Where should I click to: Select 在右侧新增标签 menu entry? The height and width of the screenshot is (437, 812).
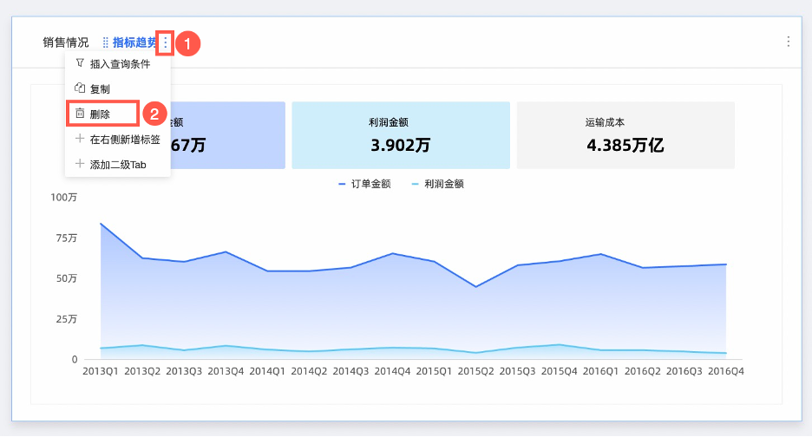[x=125, y=139]
